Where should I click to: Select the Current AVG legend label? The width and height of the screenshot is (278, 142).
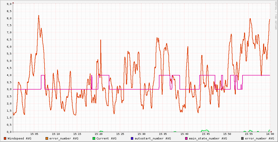pyautogui.click(x=106, y=138)
